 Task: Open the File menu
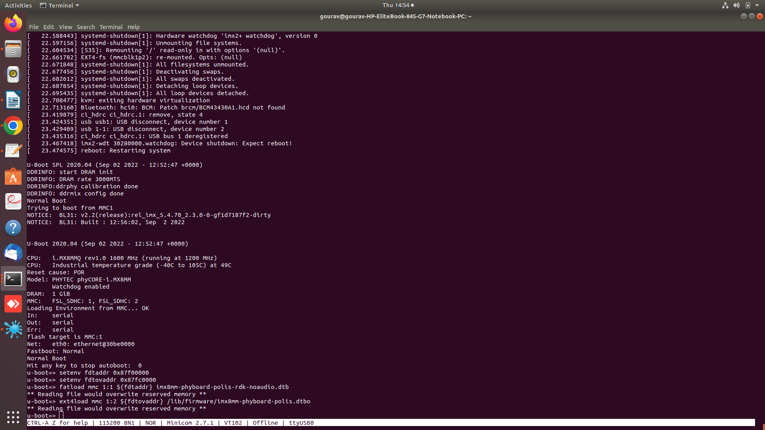(34, 27)
